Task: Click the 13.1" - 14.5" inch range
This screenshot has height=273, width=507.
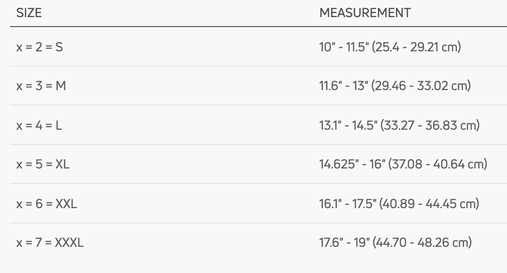Action: click(348, 125)
